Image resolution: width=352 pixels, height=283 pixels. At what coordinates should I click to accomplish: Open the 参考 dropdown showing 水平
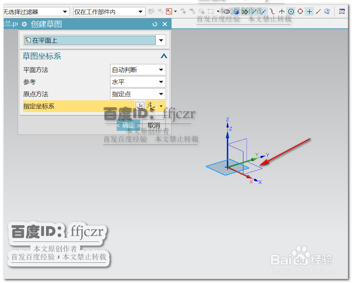pos(138,82)
